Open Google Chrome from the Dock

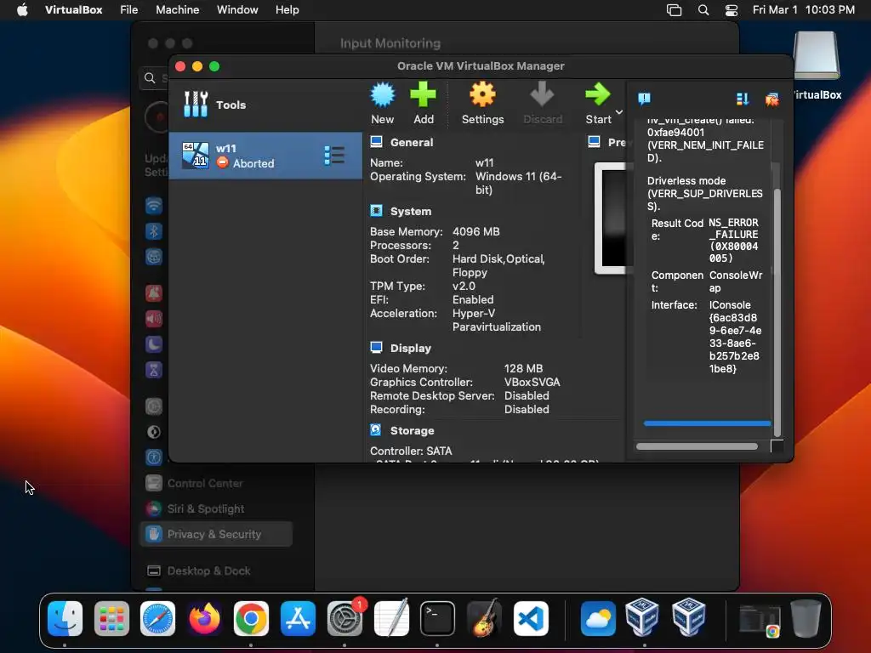[x=251, y=618]
